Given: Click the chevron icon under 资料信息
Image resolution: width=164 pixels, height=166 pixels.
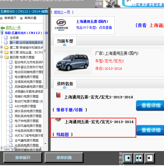Looking at the screenshot, I should 65,87.
